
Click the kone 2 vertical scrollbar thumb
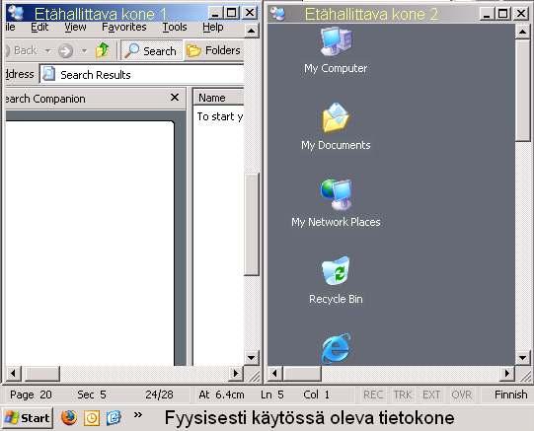click(x=522, y=90)
